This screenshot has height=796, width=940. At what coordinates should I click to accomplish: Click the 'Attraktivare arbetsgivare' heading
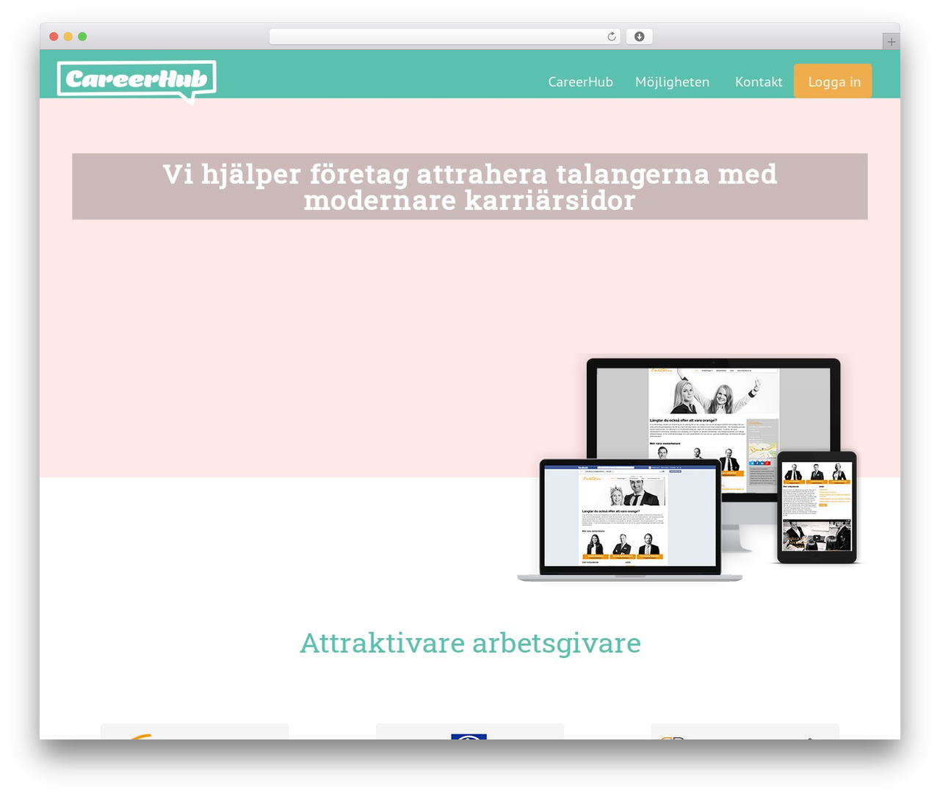pyautogui.click(x=470, y=643)
